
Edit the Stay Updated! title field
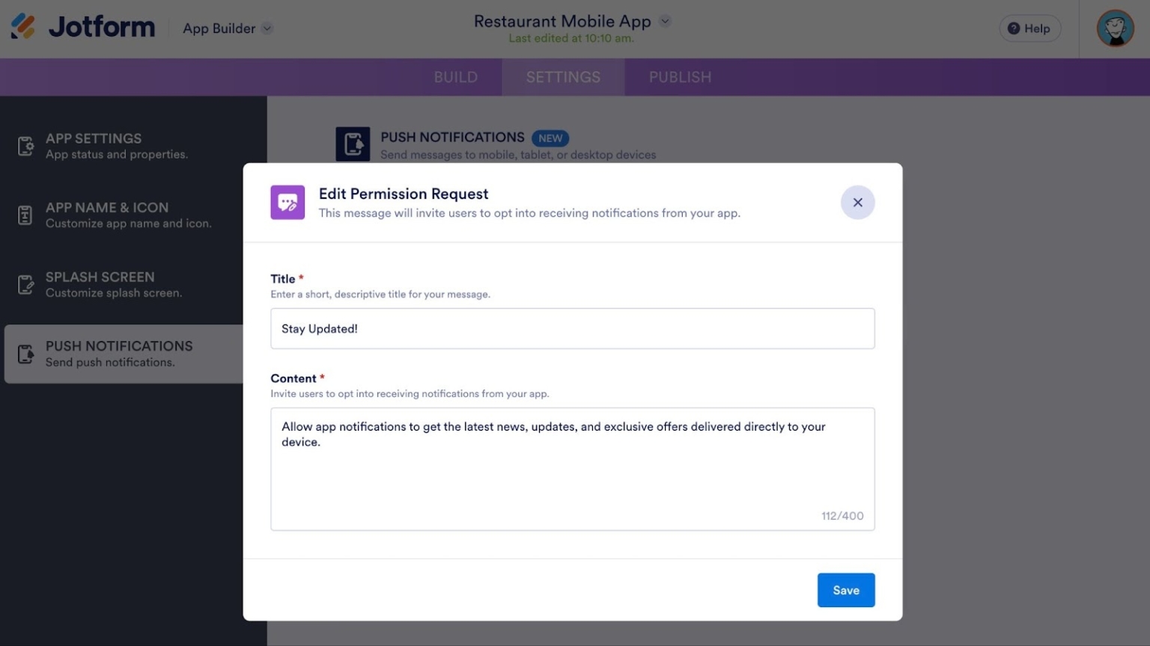572,328
